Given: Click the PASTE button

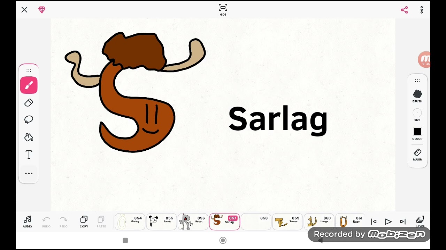Looking at the screenshot, I should tap(101, 222).
